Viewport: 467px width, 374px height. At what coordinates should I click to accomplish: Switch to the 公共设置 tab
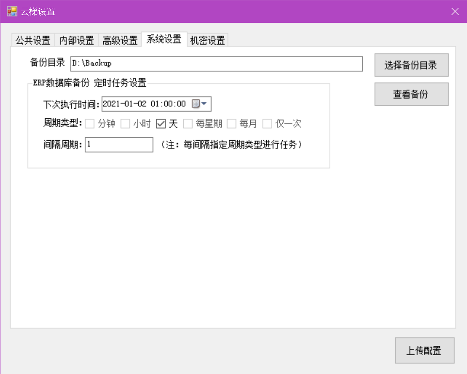pyautogui.click(x=33, y=40)
